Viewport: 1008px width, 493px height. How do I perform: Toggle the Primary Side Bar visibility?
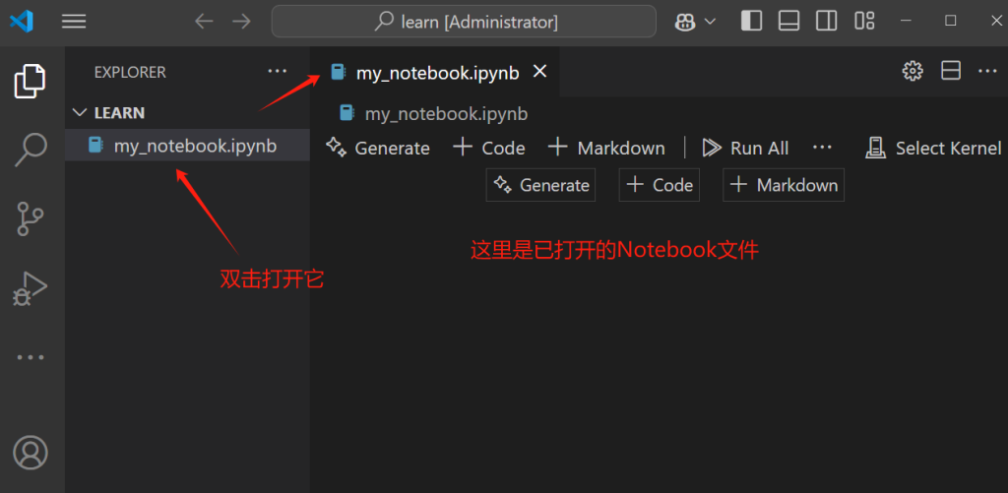[x=751, y=21]
